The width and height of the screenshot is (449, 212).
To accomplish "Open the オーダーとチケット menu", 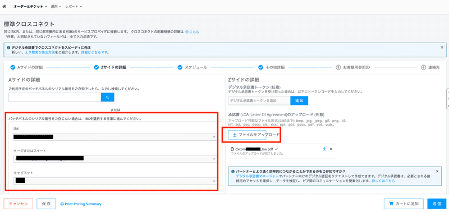I will point(30,6).
